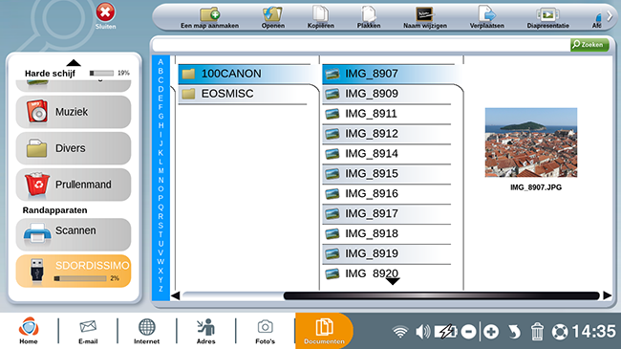Expand the toolbar with the right chevron
The image size is (621, 349).
coord(610,16)
